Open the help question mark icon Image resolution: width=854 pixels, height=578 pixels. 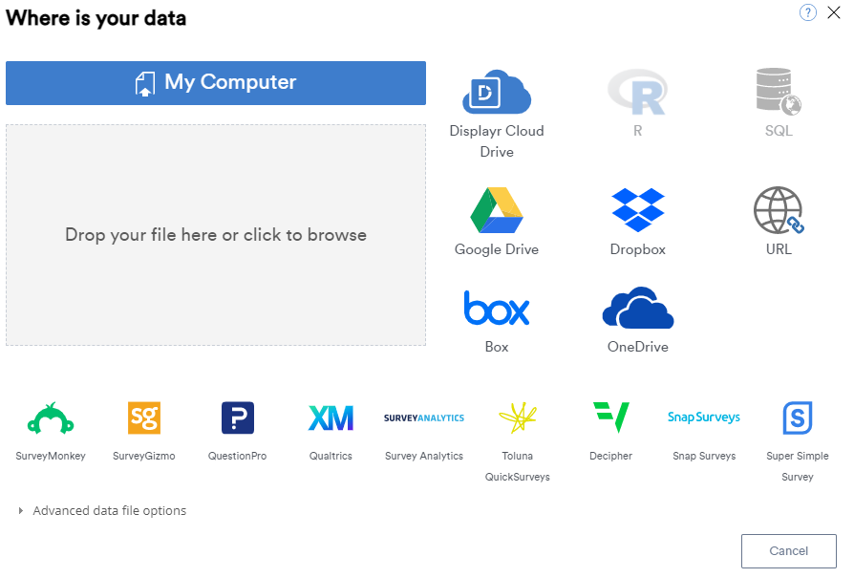click(808, 12)
